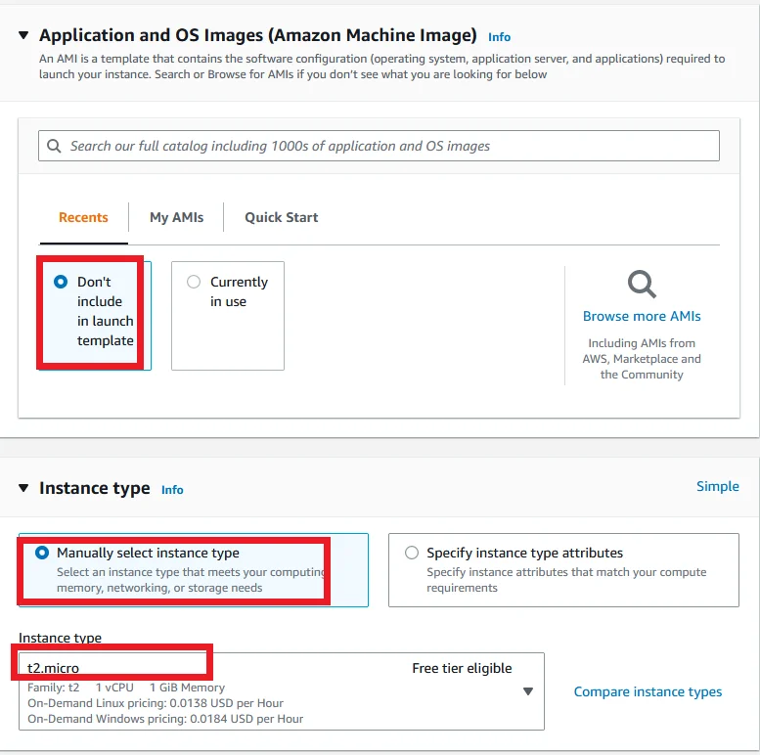Click the magnifier icon in AMI search box
This screenshot has height=755, width=760.
tap(54, 146)
